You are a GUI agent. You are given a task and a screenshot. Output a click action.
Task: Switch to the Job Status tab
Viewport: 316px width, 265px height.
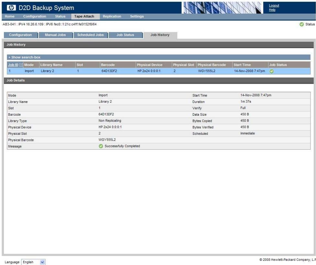tap(125, 35)
